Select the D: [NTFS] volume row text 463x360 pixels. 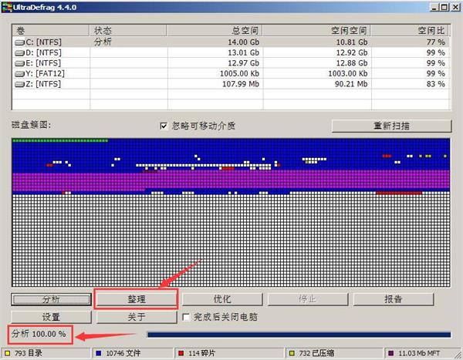coord(43,53)
